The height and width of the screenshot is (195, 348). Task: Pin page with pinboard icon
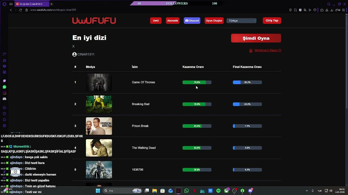290,10
